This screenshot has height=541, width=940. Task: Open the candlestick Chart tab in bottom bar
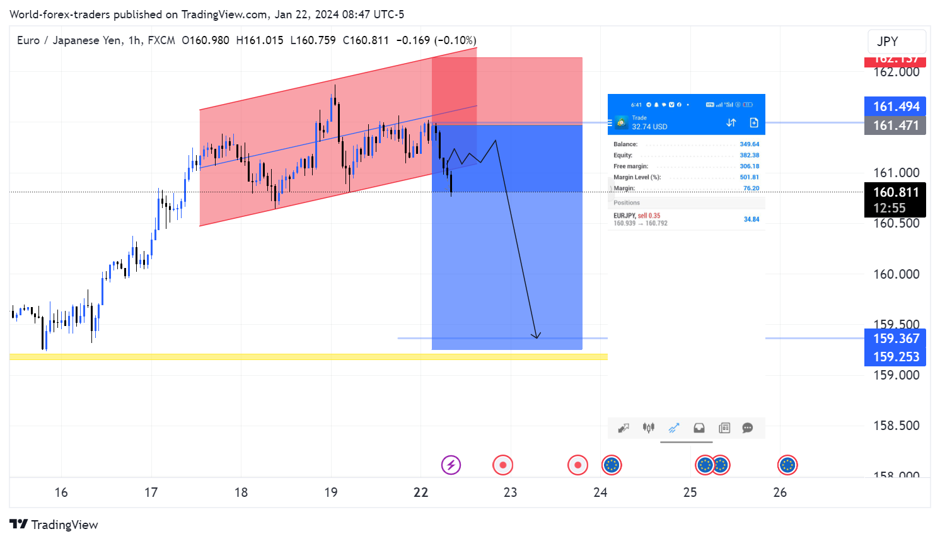point(649,428)
